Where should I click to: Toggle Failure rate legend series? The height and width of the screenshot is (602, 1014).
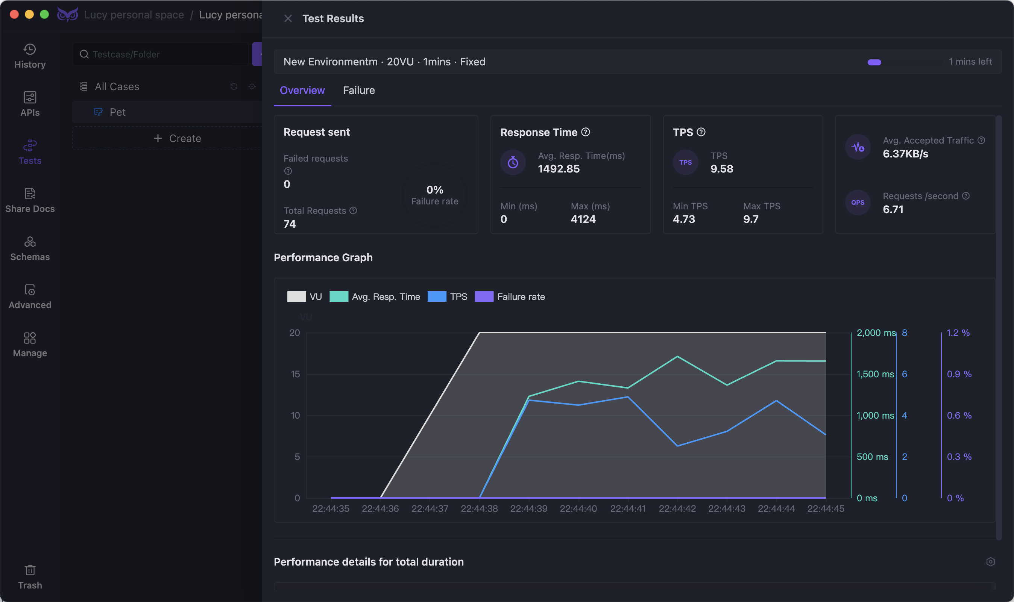coord(510,296)
